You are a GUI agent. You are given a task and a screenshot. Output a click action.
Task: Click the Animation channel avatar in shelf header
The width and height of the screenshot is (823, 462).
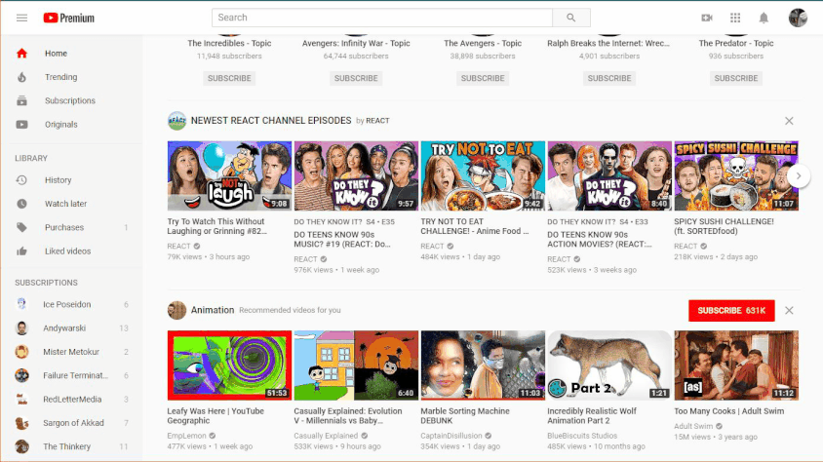pyautogui.click(x=176, y=311)
